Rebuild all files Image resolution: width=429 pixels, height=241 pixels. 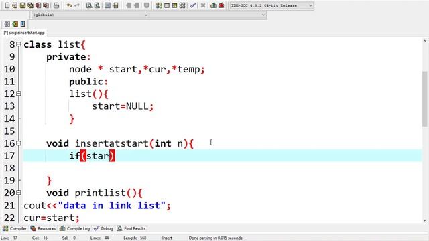point(182,5)
